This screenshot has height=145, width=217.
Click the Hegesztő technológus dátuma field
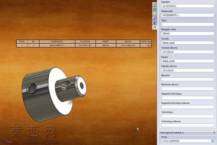[188, 107]
